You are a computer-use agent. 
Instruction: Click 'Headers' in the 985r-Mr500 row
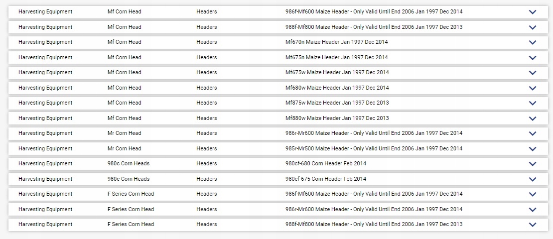click(207, 148)
